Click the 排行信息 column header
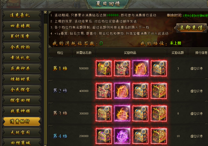This screenshot has height=146, width=208. 201,53
